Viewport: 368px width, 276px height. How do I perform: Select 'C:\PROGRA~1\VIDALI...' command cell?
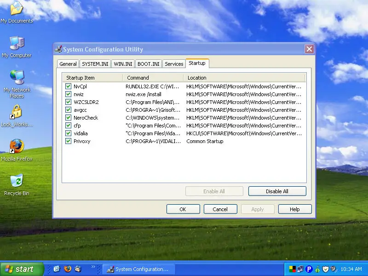153,141
